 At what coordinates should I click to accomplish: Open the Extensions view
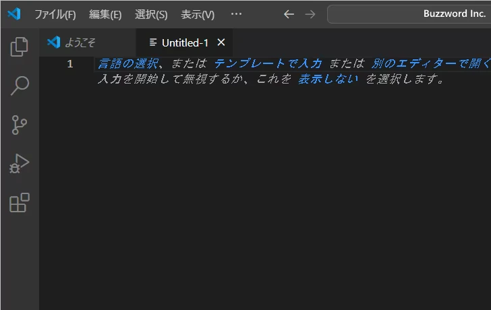[x=20, y=203]
